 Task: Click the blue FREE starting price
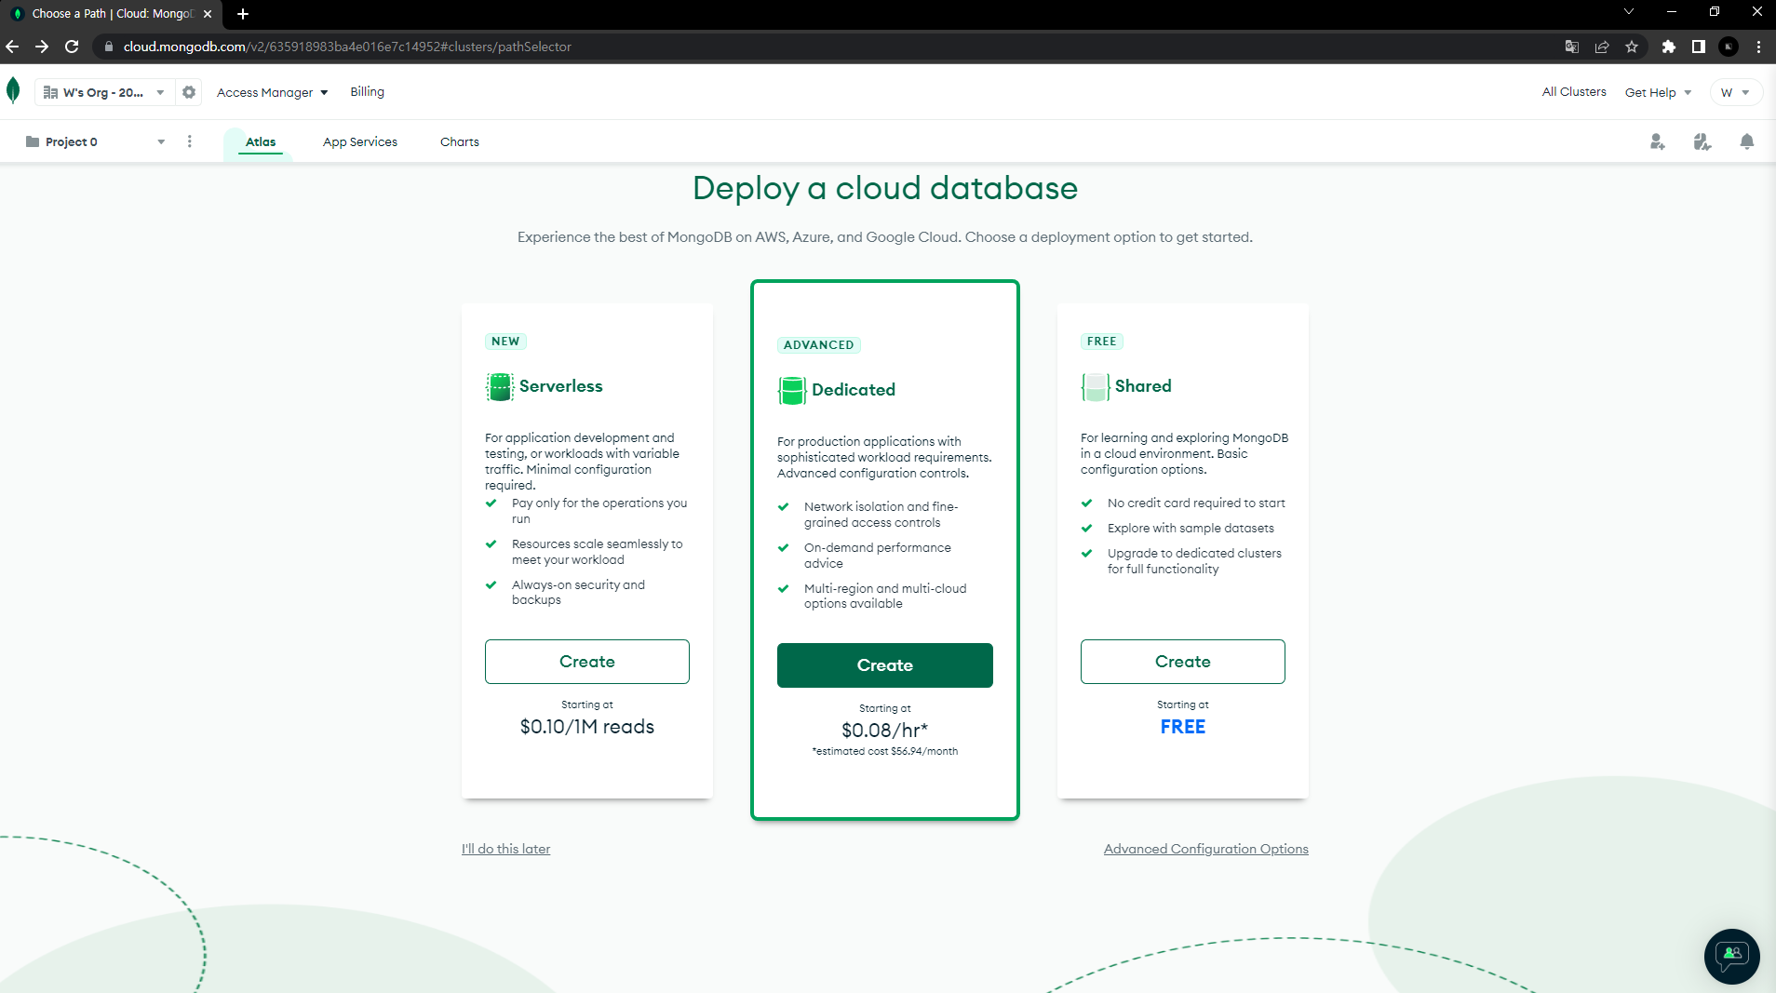coord(1183,727)
